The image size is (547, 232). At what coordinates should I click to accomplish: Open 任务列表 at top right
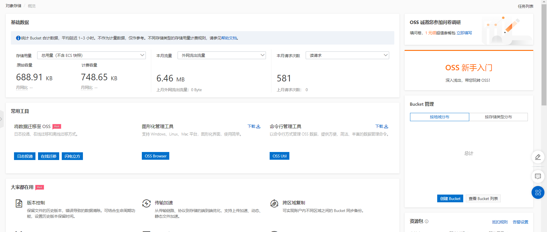click(526, 6)
